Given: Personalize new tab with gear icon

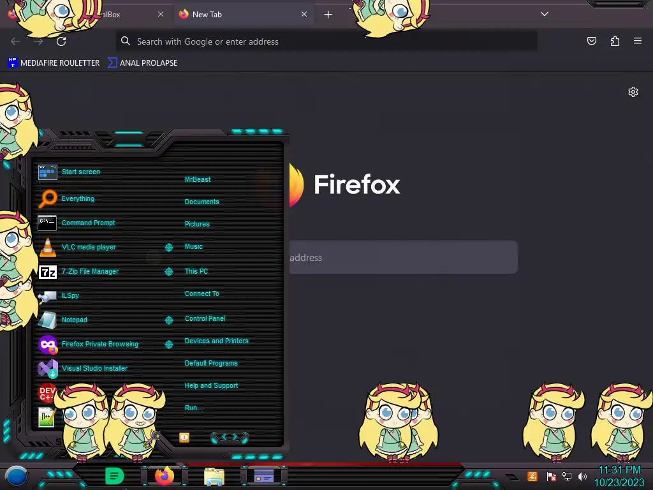Looking at the screenshot, I should (x=633, y=92).
